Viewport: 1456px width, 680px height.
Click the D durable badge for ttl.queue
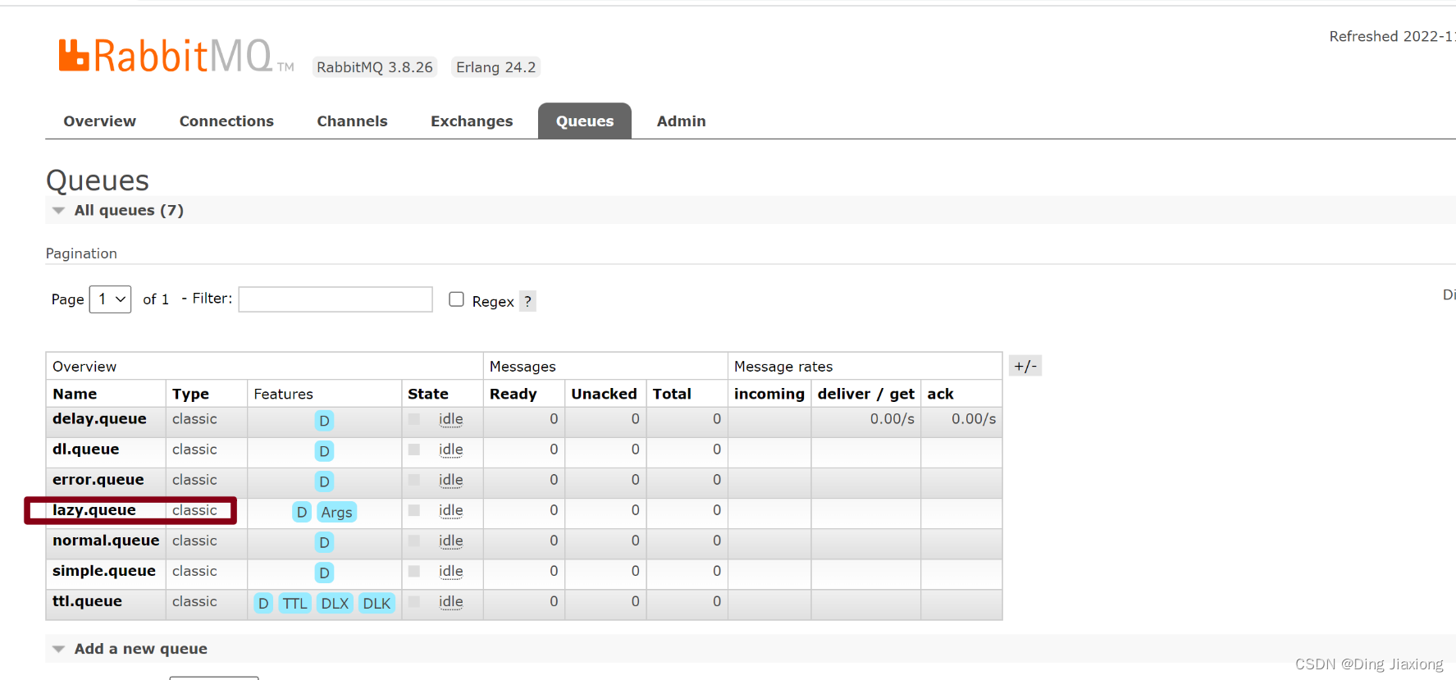(263, 603)
